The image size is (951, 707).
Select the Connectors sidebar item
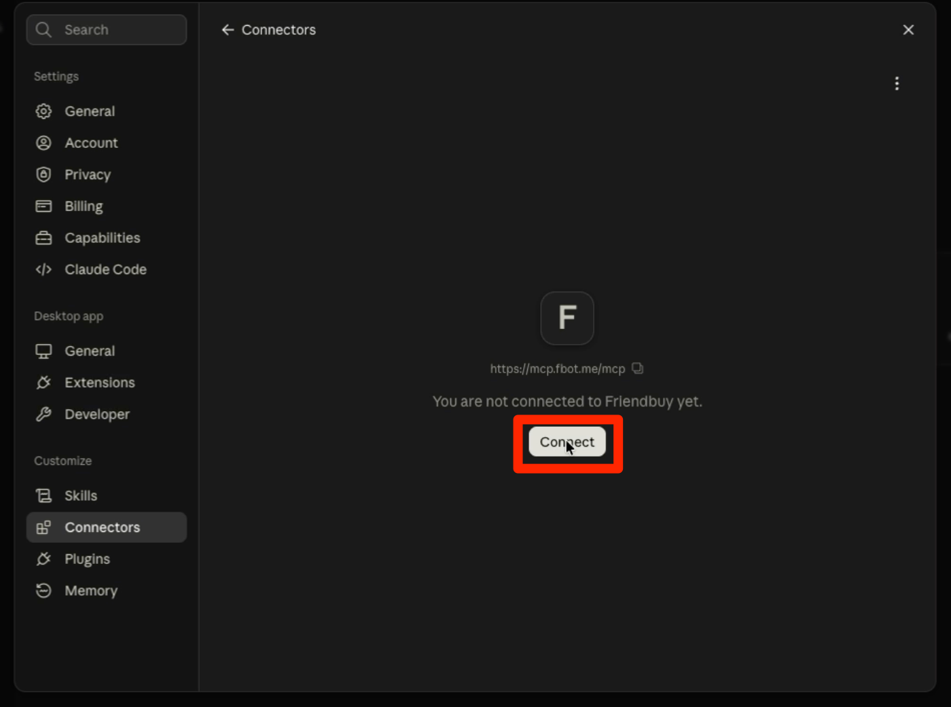coord(107,527)
